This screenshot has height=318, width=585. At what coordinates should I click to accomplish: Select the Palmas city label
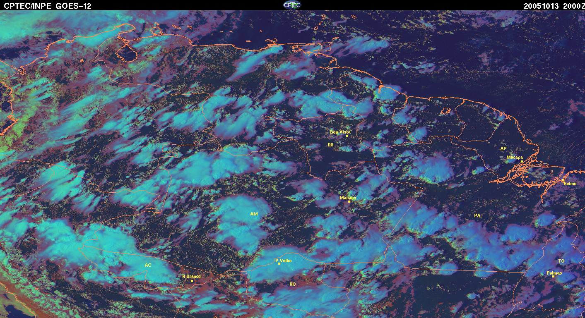pos(554,273)
